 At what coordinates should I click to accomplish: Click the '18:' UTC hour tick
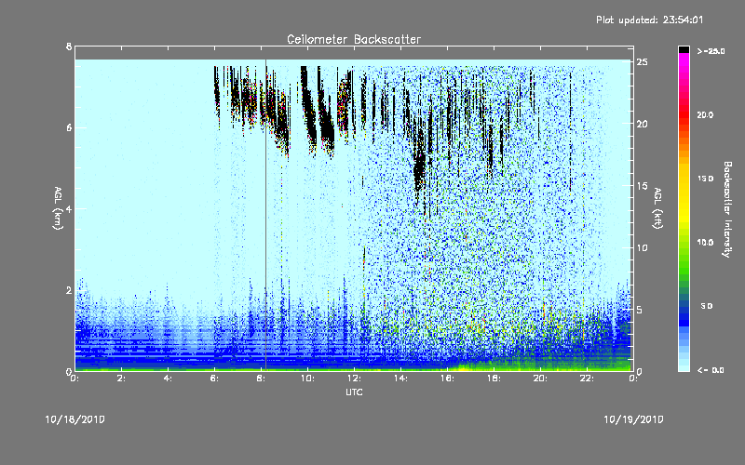click(494, 379)
